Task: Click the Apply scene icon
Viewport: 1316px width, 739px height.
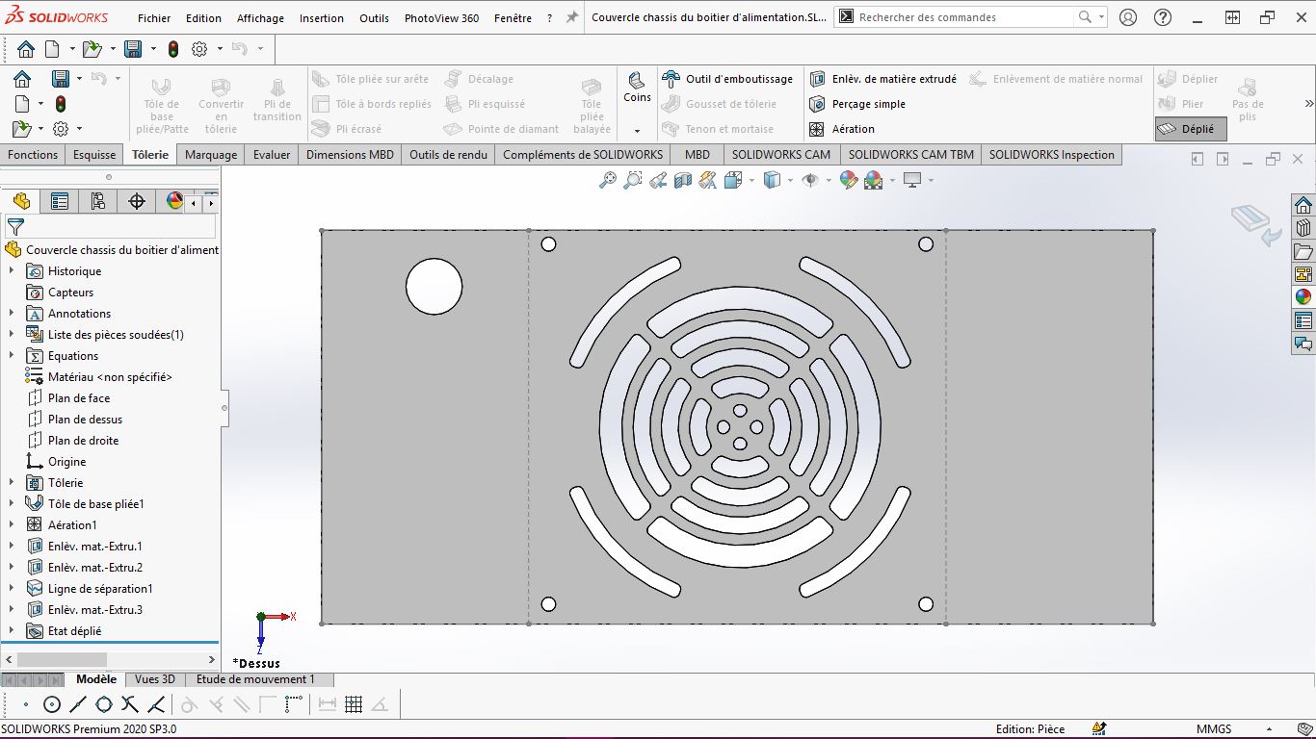Action: [873, 180]
